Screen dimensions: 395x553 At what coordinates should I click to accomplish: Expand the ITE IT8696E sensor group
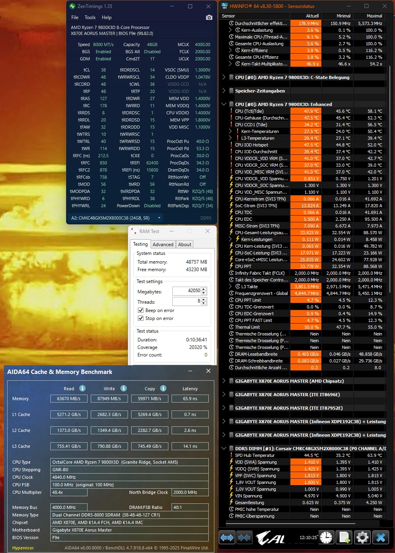click(x=224, y=395)
